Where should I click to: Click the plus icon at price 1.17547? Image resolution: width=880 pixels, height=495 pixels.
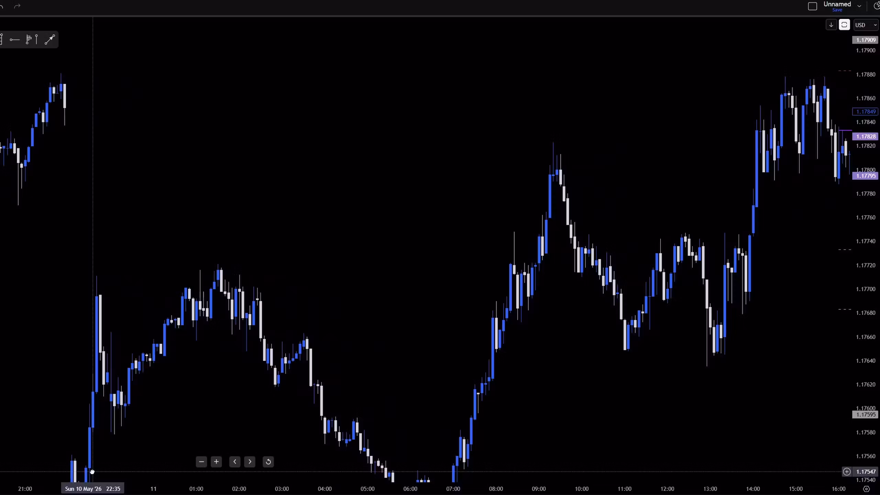click(x=847, y=472)
